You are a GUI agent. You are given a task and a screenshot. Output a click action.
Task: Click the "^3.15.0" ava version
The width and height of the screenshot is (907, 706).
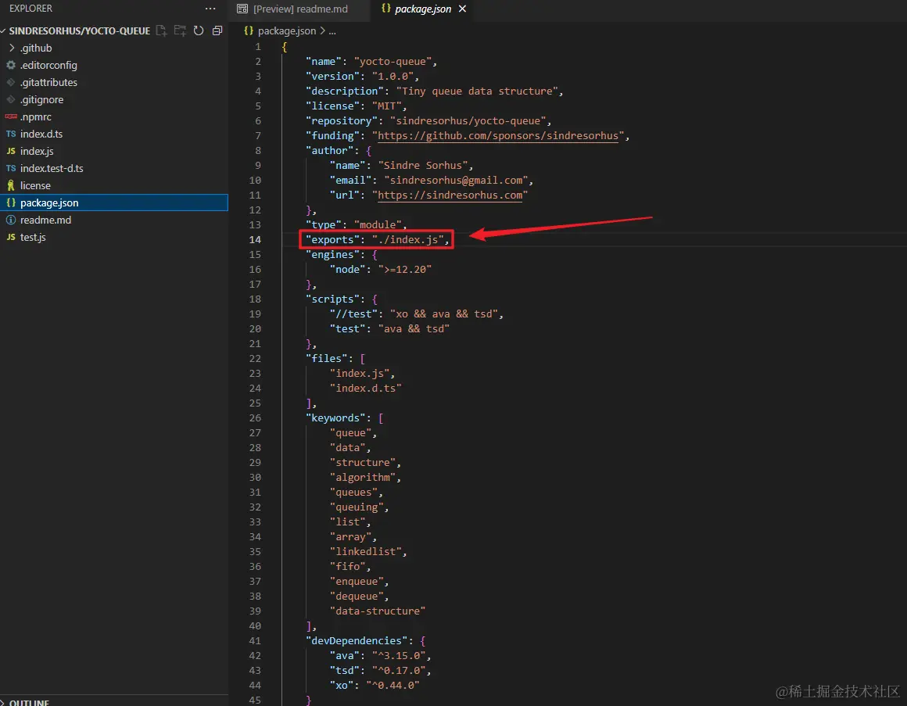point(399,656)
